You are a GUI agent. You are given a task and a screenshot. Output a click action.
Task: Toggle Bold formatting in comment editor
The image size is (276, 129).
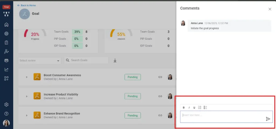184,107
